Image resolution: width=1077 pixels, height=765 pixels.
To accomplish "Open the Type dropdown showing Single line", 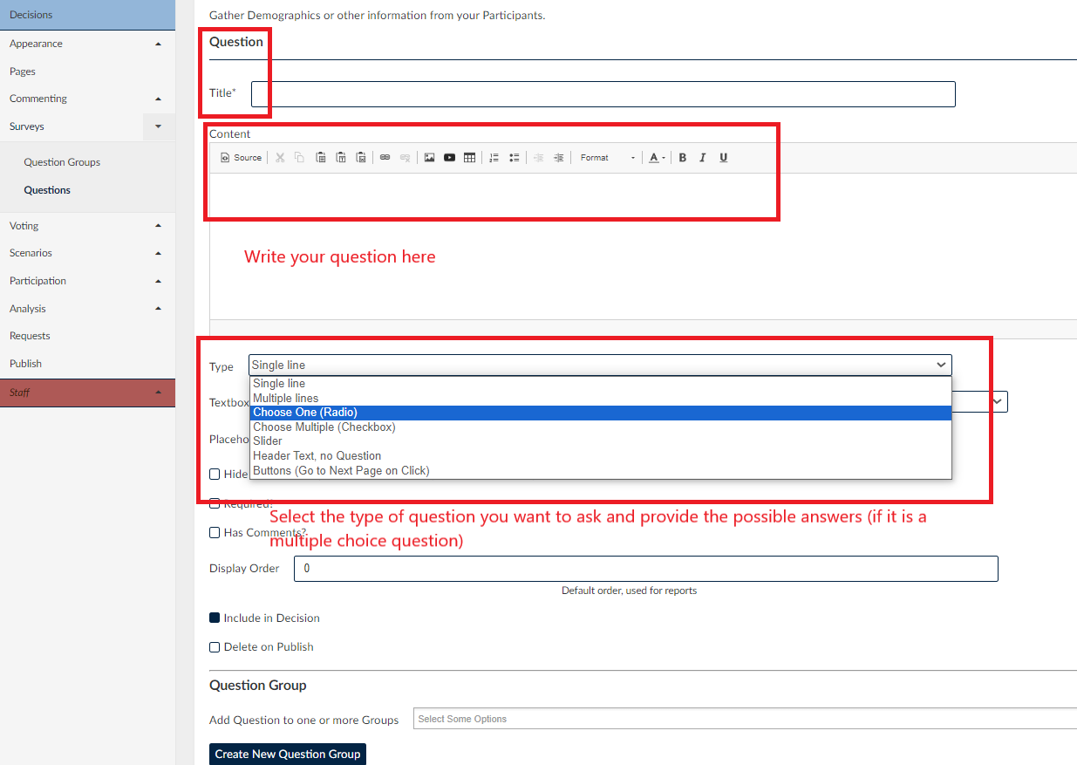I will click(x=600, y=365).
